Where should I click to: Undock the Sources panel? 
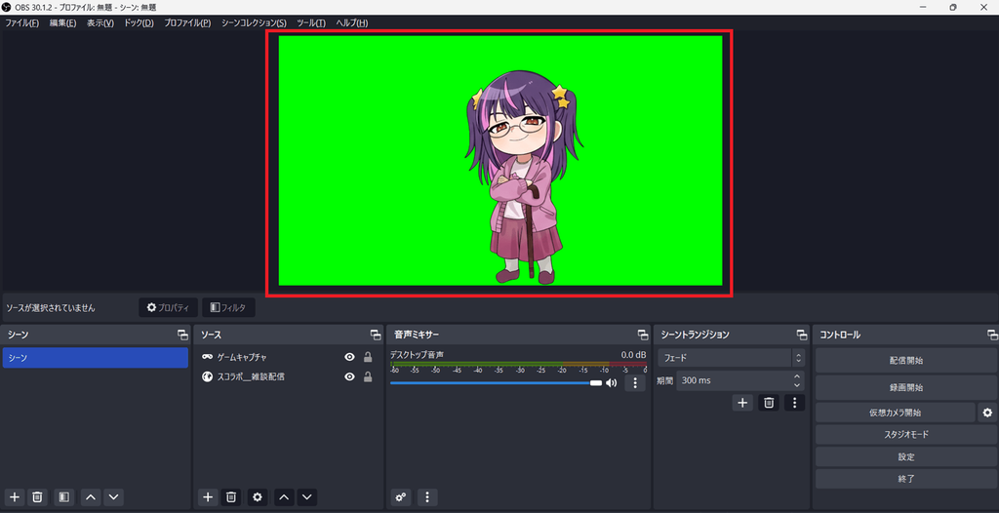(x=376, y=335)
